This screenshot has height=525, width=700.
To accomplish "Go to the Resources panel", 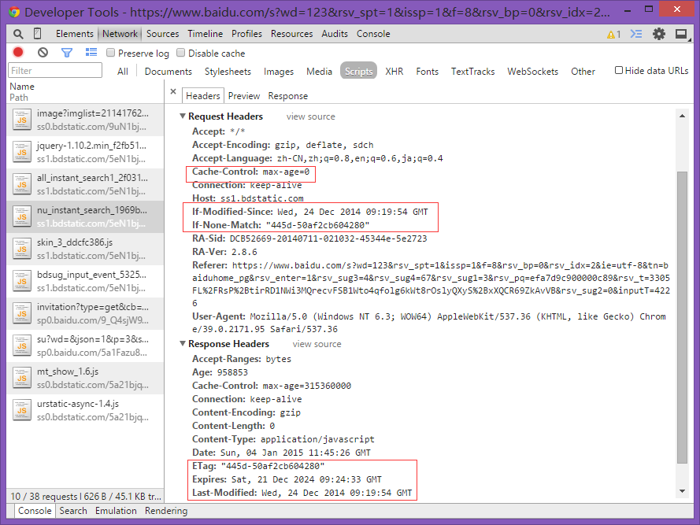I will [x=292, y=34].
